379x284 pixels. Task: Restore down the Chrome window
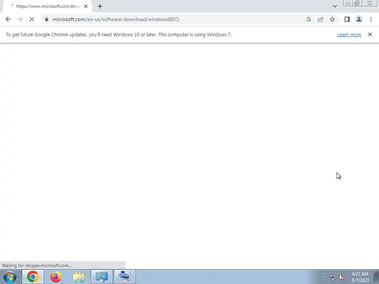(357, 3)
